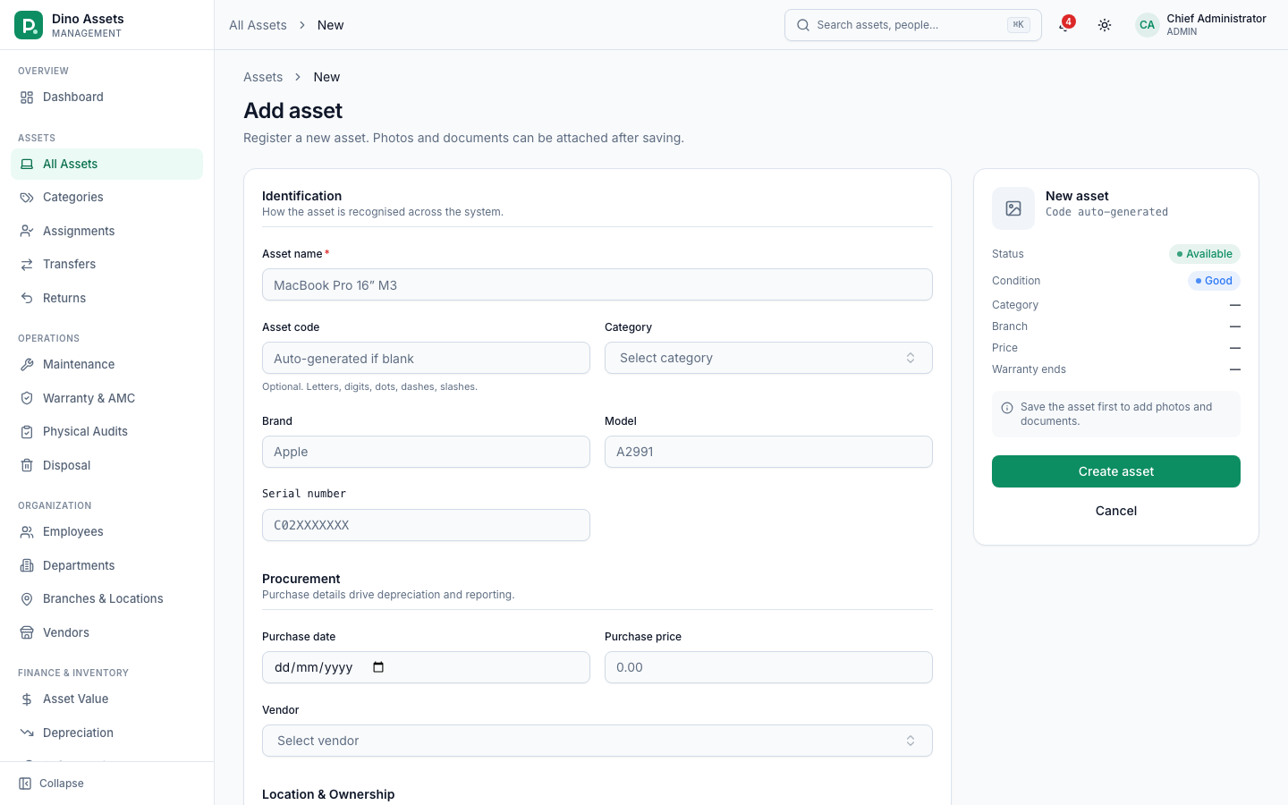The height and width of the screenshot is (805, 1288).
Task: Click the Good condition badge
Action: 1214,281
